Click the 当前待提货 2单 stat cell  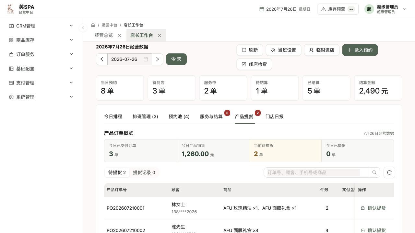(x=285, y=151)
